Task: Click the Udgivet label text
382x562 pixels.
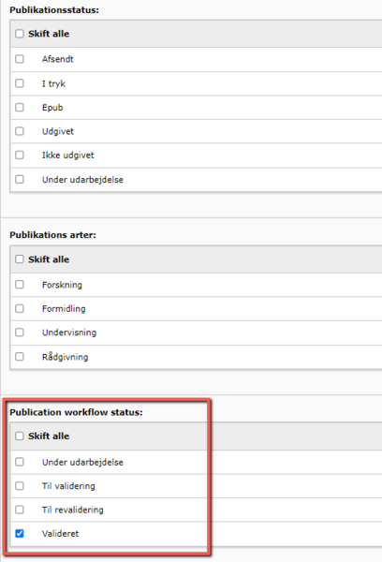Action: [x=58, y=131]
